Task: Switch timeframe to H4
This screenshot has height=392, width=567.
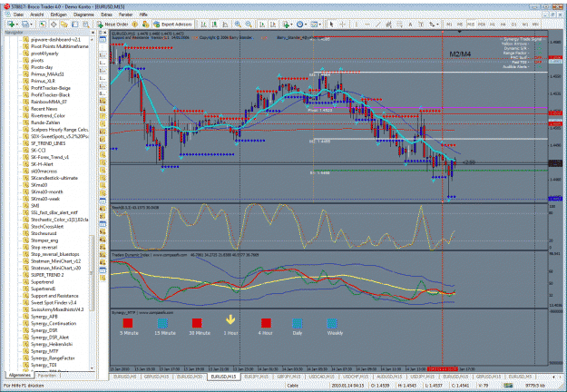Action: 503,24
